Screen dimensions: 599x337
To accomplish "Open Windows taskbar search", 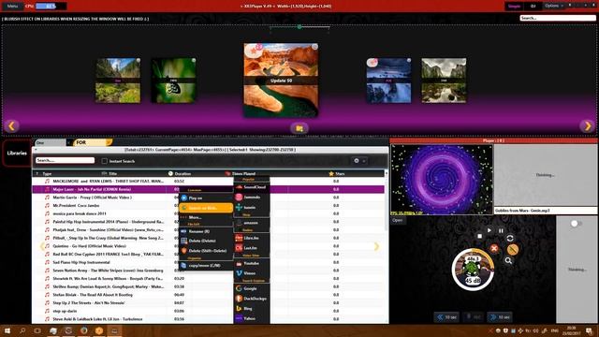I will click(22, 330).
